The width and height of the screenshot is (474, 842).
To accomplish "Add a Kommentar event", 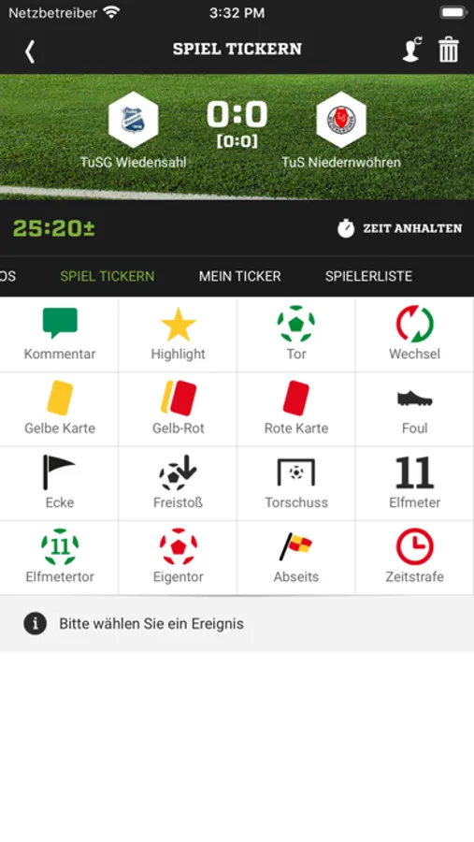I will pyautogui.click(x=59, y=335).
